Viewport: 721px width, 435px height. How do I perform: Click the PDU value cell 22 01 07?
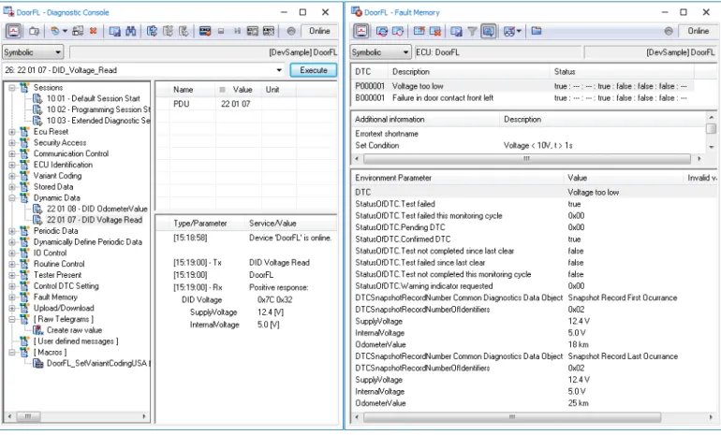point(238,104)
